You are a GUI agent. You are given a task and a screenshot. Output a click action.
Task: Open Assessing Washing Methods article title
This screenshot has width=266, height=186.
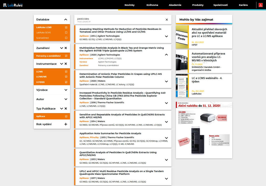pyautogui.click(x=120, y=30)
